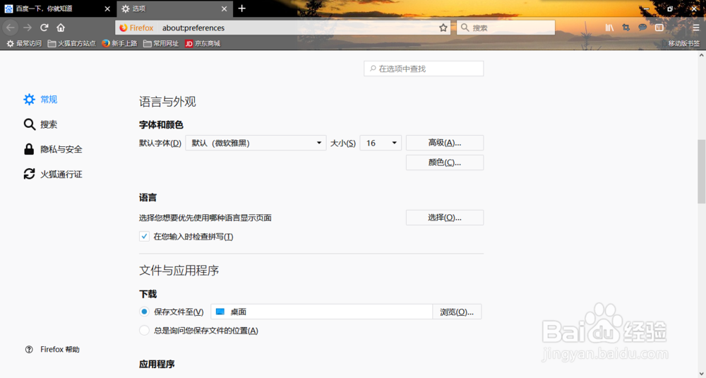Open 最常访问 bookmarks item

point(24,44)
